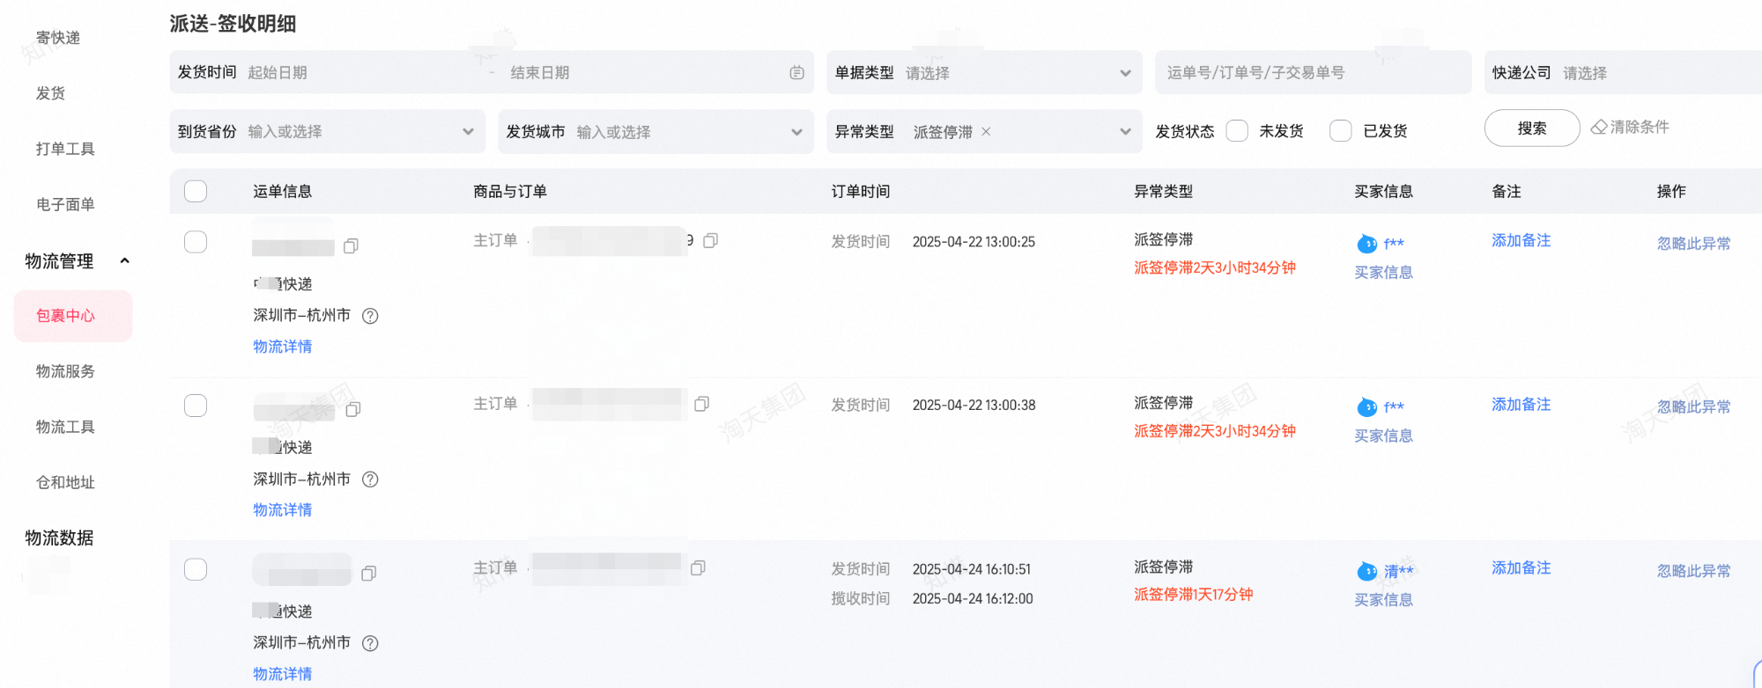
Task: Open help icon beside first 深圳市–杭州市 route
Action: click(x=371, y=316)
